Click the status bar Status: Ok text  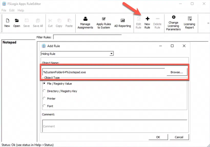[28, 145]
